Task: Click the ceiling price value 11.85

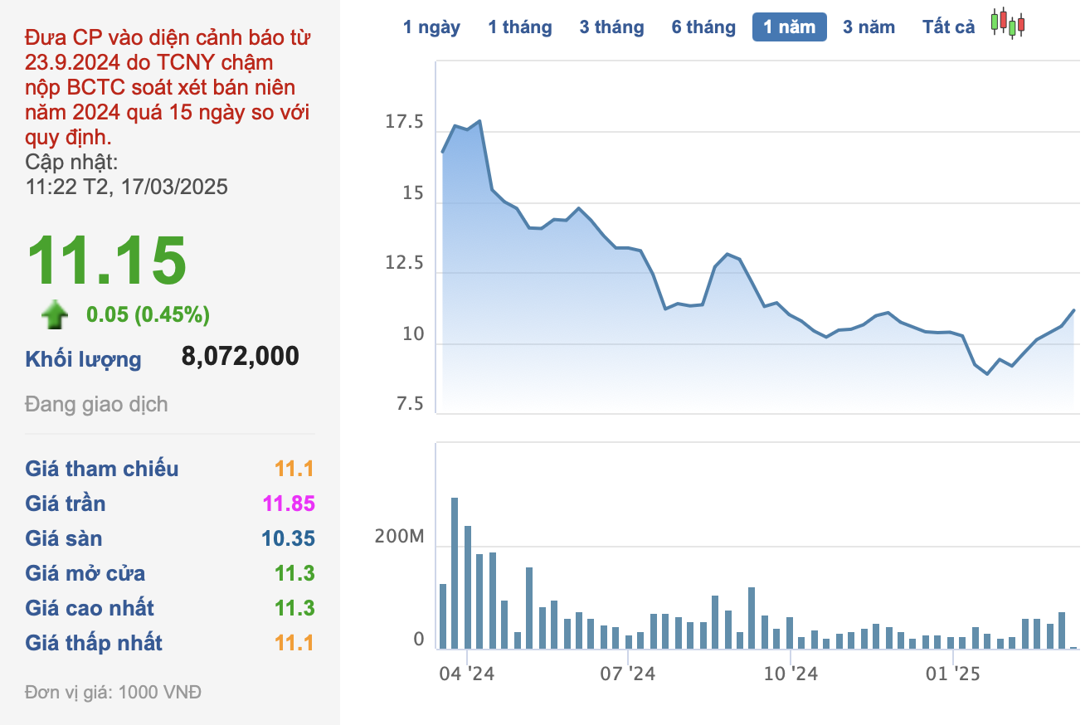Action: pyautogui.click(x=289, y=504)
